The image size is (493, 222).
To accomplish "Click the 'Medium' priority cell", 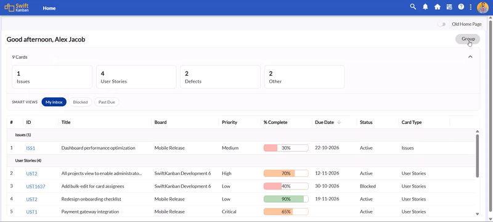I will pyautogui.click(x=230, y=148).
